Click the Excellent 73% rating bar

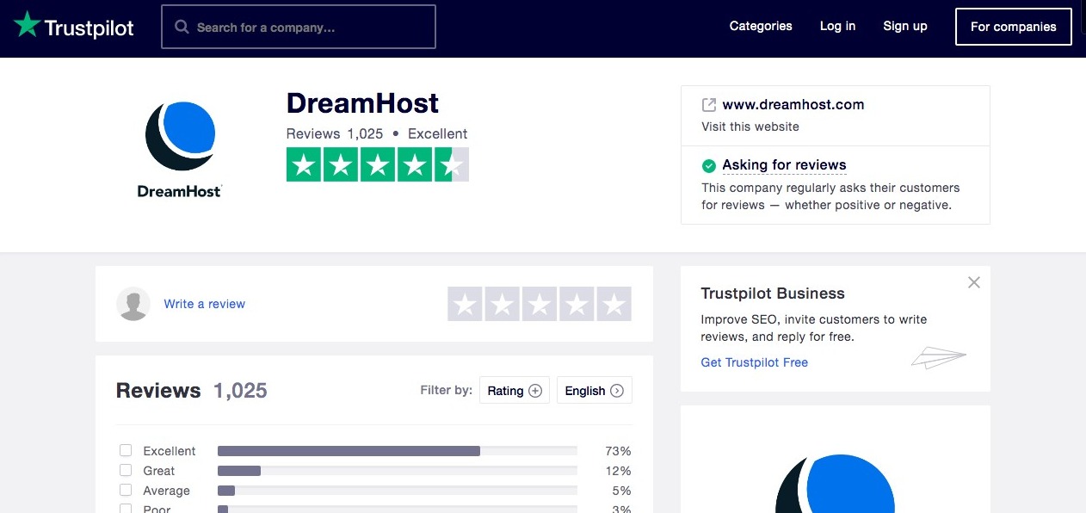tap(397, 451)
